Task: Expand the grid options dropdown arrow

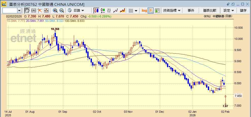Action: tap(136, 11)
